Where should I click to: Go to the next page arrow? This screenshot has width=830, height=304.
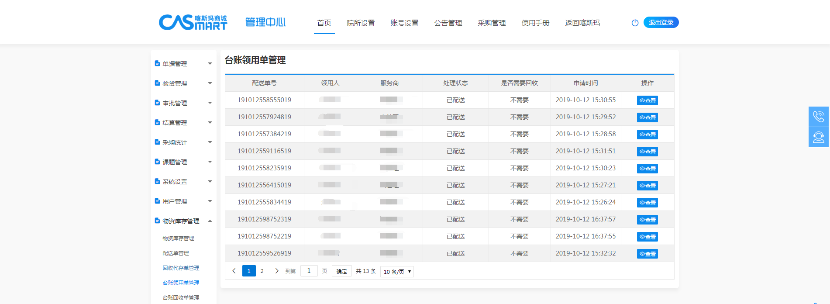point(277,271)
